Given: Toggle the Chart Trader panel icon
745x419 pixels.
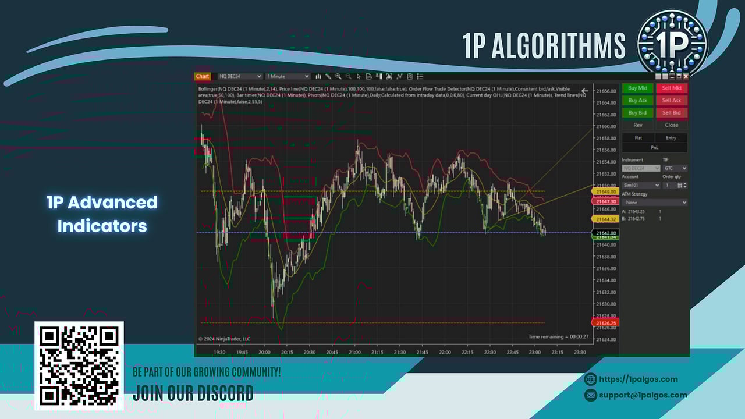Looking at the screenshot, I should pyautogui.click(x=379, y=76).
